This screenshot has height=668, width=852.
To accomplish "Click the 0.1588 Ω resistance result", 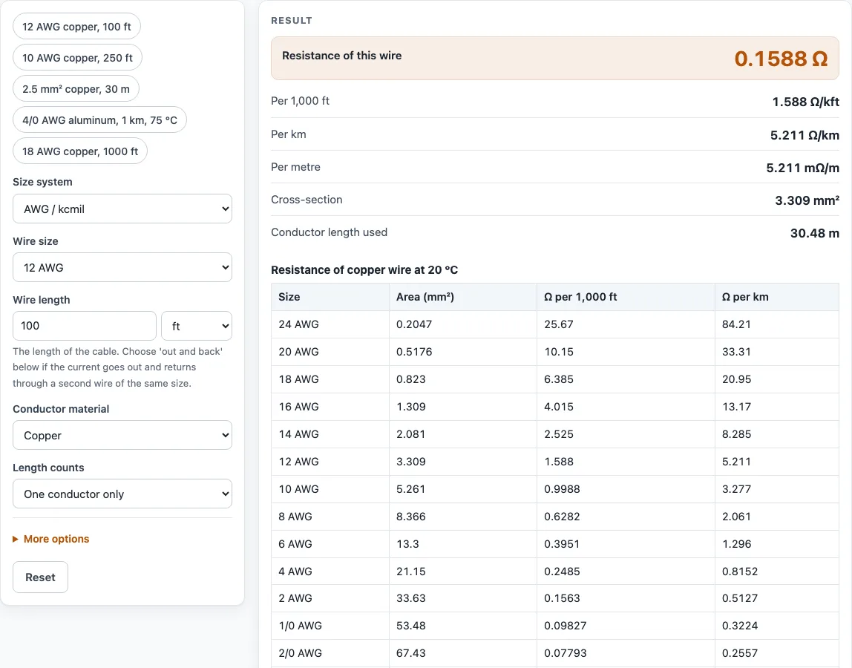I will point(781,59).
